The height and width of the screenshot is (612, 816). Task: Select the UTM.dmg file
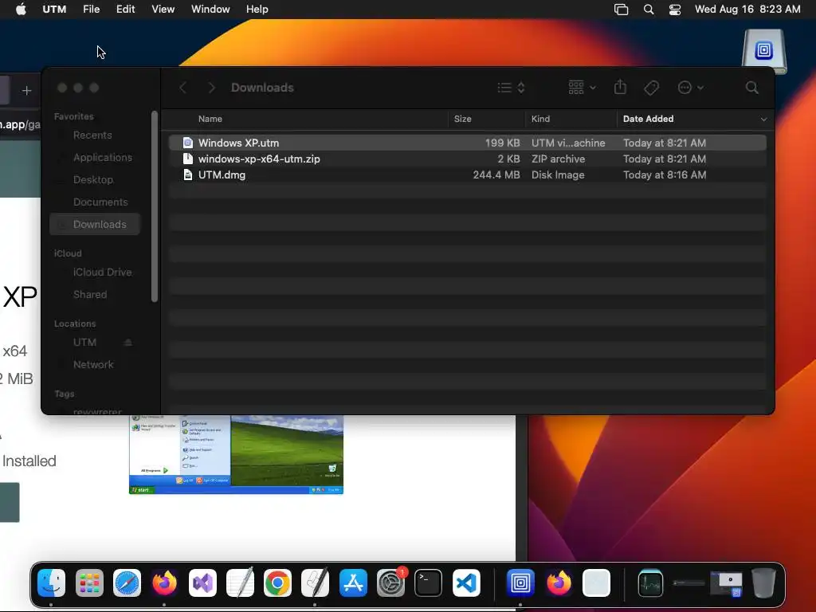(467, 175)
